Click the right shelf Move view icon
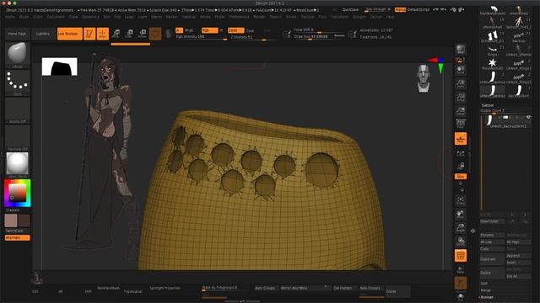Image resolution: width=540 pixels, height=303 pixels. pos(461,214)
